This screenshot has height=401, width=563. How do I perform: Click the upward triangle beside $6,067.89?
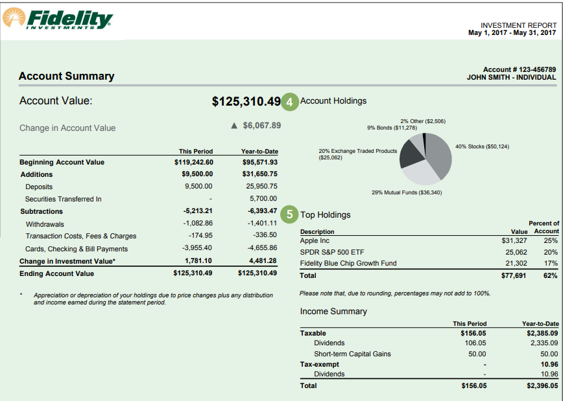(234, 125)
